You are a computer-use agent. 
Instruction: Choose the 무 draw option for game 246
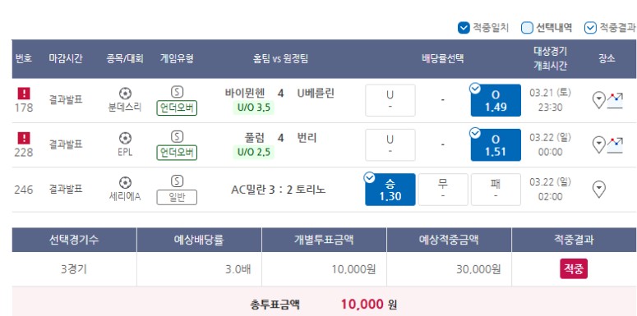click(443, 190)
